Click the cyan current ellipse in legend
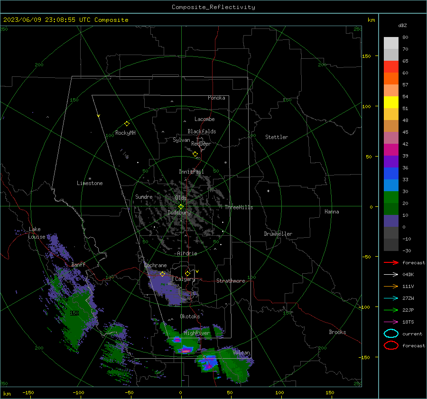 (x=391, y=334)
